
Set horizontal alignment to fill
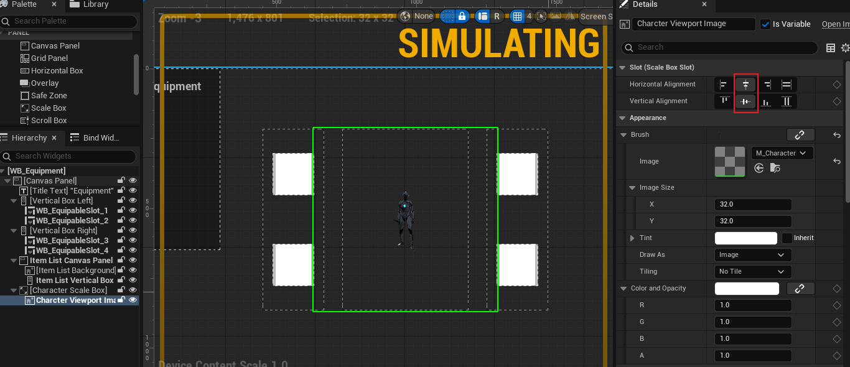click(x=787, y=85)
